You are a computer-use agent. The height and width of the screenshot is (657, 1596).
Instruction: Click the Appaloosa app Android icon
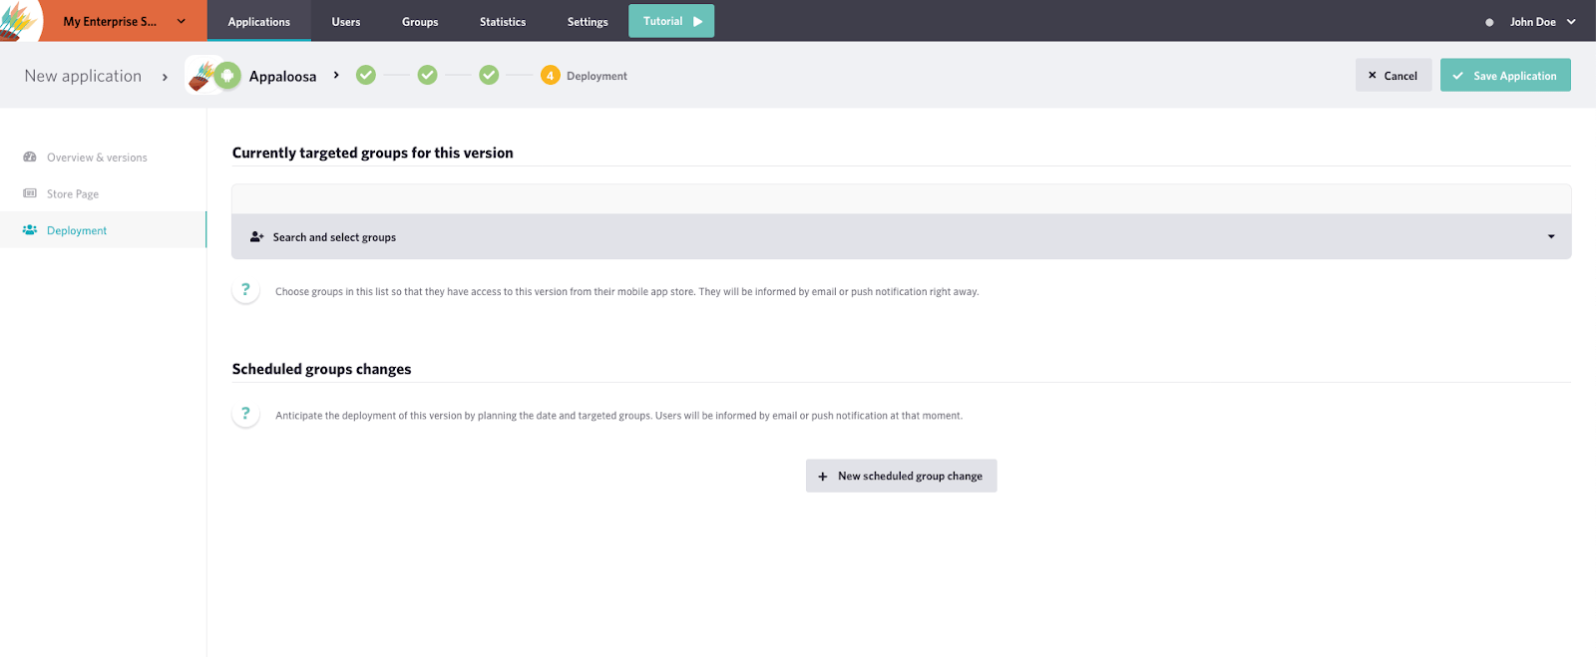[227, 76]
